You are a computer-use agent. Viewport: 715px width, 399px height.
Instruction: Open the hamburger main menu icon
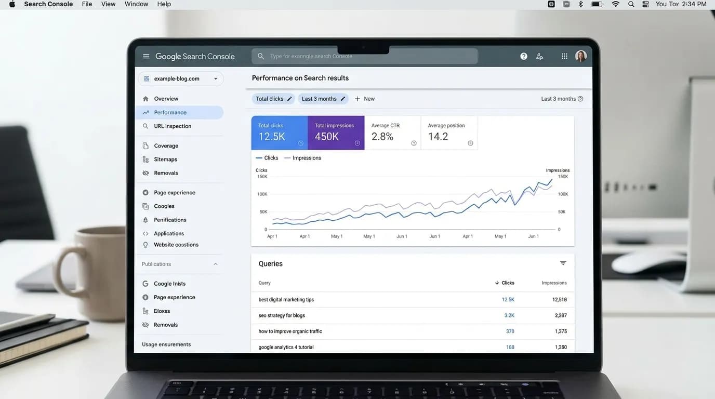pyautogui.click(x=146, y=56)
